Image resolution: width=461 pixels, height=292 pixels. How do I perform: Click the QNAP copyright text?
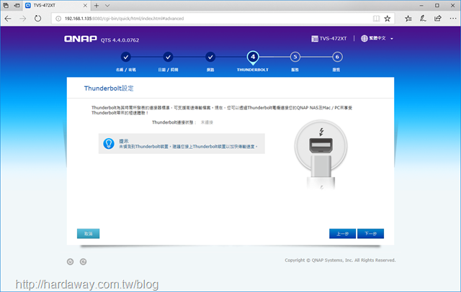click(340, 260)
